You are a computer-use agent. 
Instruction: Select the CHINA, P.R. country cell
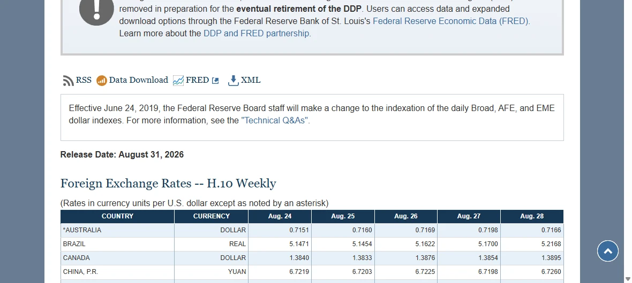click(x=117, y=272)
